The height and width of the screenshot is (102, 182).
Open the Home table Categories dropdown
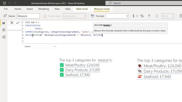point(75,16)
